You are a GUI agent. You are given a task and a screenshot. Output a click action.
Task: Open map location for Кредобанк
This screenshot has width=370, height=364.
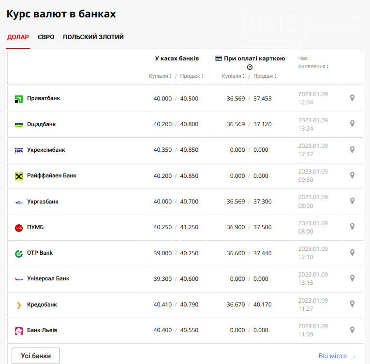(352, 304)
